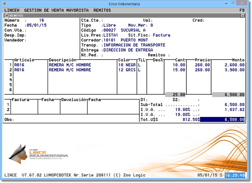
Task: Click Tot.U$S value 812.50
Action: (x=190, y=120)
